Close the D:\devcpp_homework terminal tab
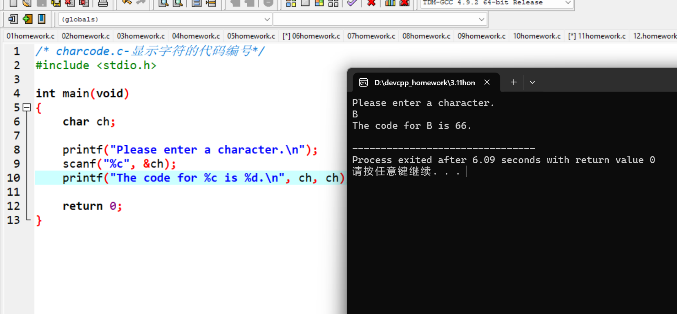Image resolution: width=677 pixels, height=314 pixels. coord(487,82)
